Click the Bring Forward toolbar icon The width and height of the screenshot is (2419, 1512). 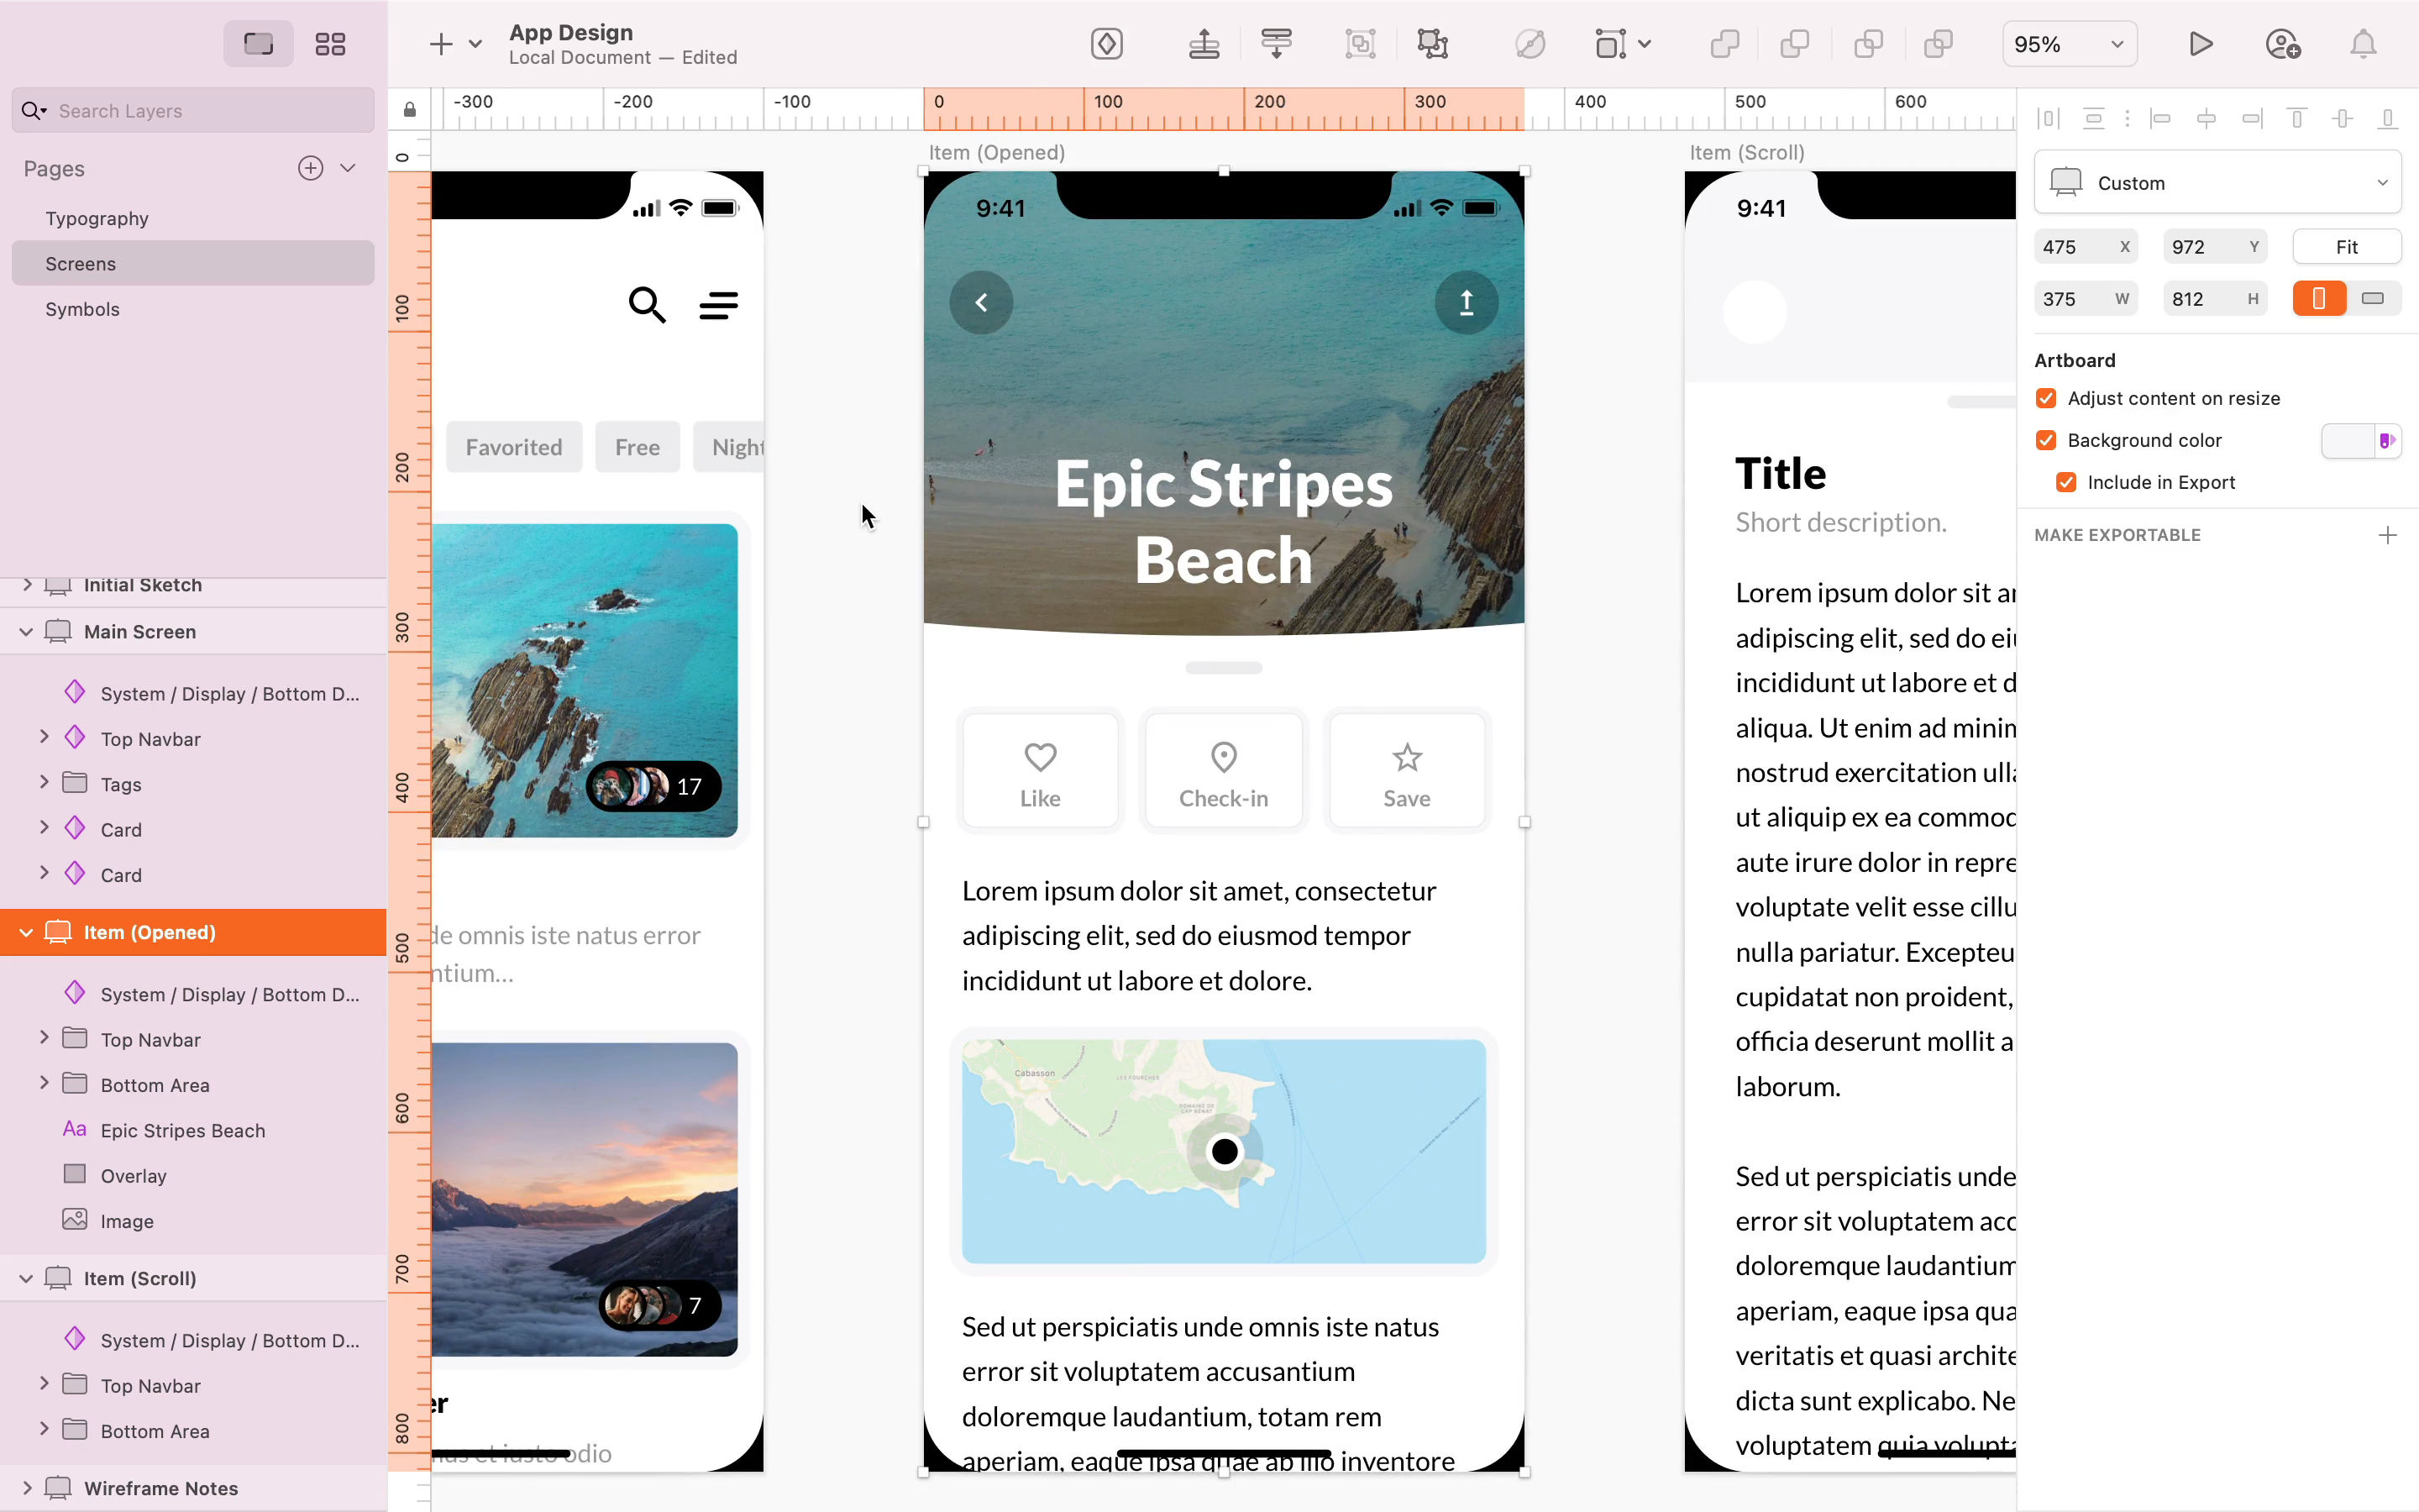click(x=1204, y=44)
